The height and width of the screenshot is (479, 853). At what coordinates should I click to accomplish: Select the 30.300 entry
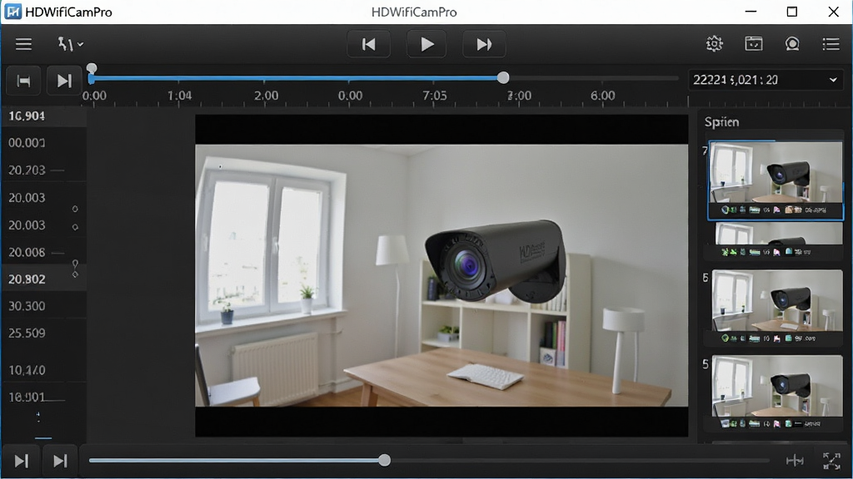(43, 306)
